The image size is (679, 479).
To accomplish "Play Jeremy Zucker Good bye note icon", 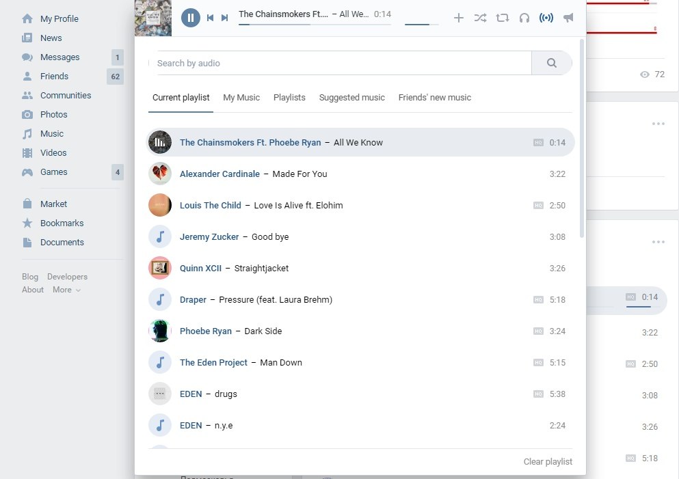I will 160,236.
